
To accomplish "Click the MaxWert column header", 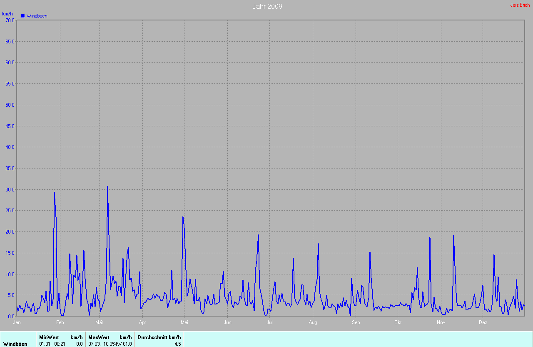I will tap(99, 337).
